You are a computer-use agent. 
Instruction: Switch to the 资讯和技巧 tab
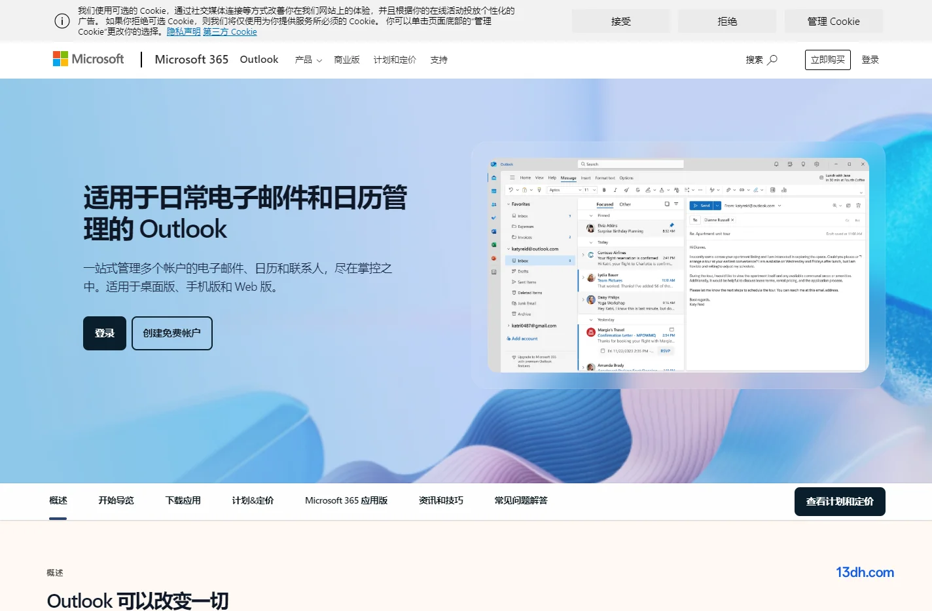click(441, 500)
